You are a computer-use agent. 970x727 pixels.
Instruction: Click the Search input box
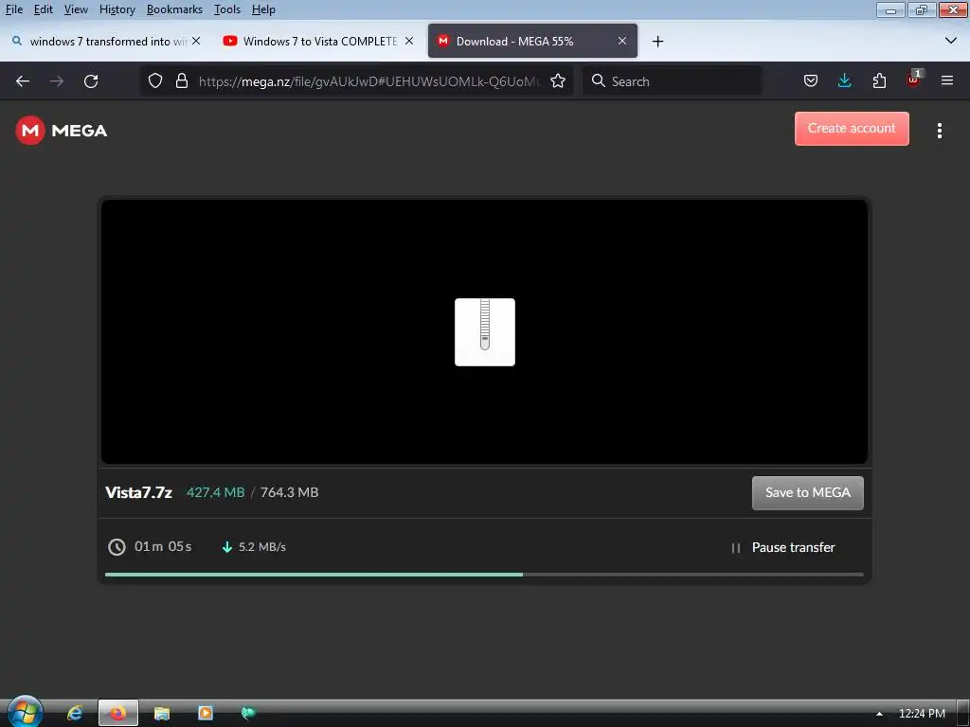point(672,81)
